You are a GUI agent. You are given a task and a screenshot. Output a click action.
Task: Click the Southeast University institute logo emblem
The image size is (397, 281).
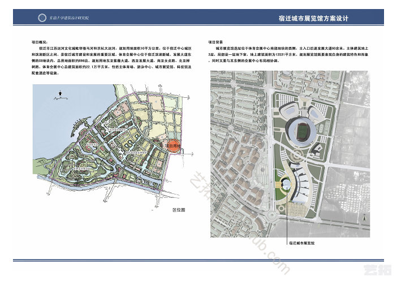[42, 18]
